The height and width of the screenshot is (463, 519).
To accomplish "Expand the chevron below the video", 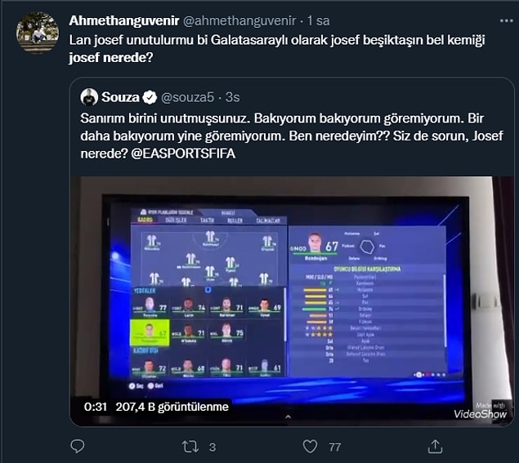I will 288,417.
